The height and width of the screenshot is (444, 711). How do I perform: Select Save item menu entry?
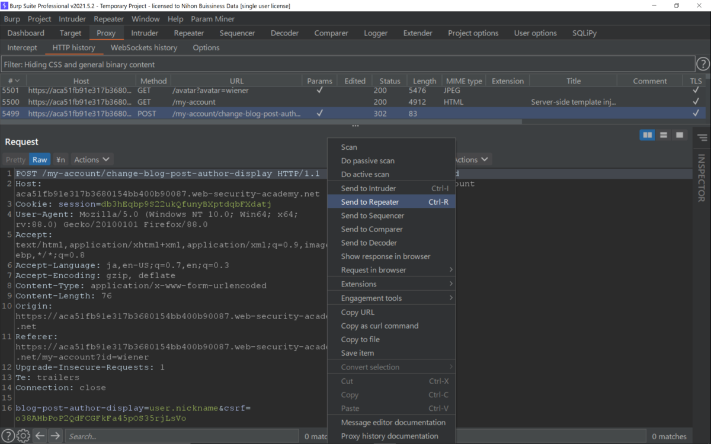(x=391, y=353)
